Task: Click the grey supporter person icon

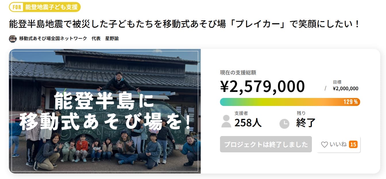Action: [226, 121]
